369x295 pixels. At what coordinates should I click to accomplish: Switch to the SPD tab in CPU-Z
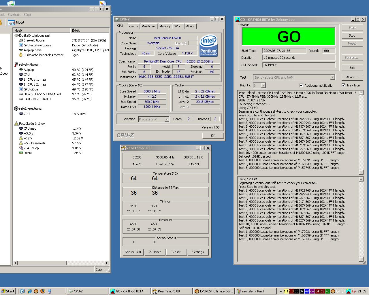pyautogui.click(x=177, y=26)
